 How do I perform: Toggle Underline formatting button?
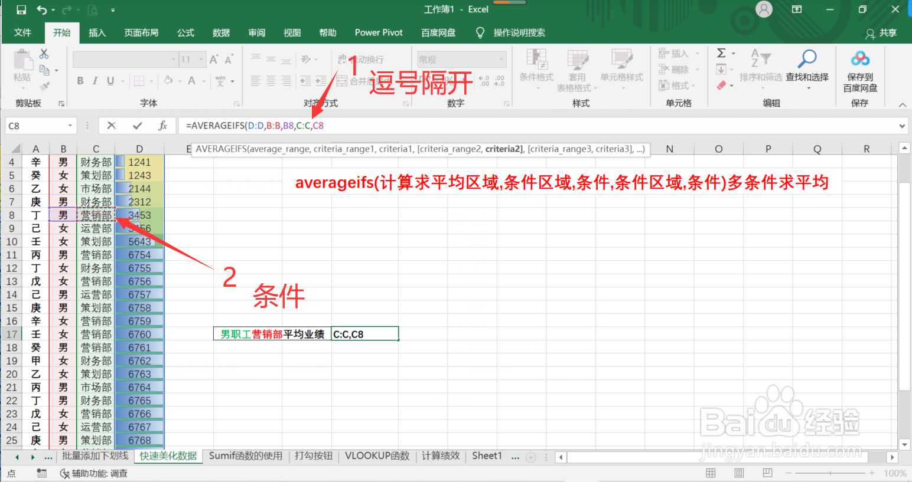(x=110, y=81)
